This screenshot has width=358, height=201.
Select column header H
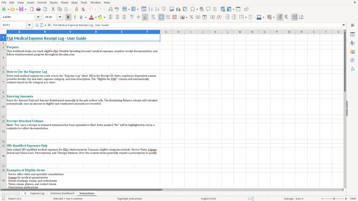(178, 32)
